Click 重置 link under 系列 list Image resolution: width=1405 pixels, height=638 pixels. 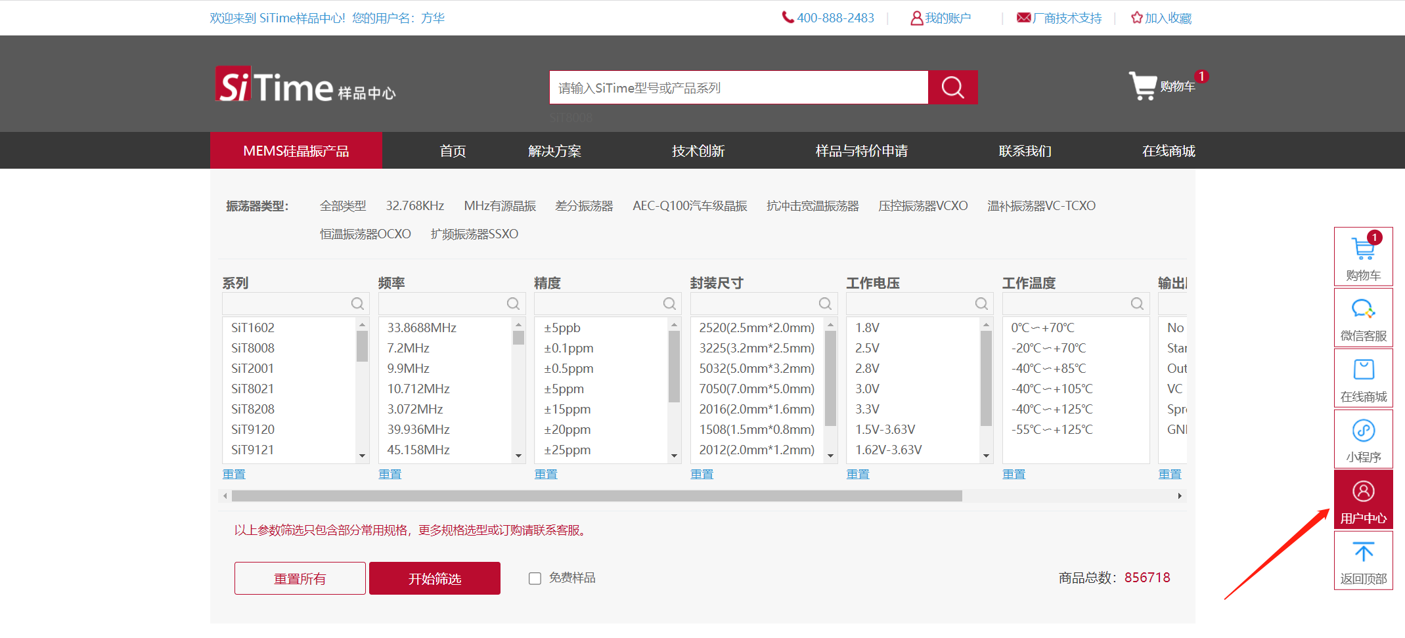pos(234,474)
